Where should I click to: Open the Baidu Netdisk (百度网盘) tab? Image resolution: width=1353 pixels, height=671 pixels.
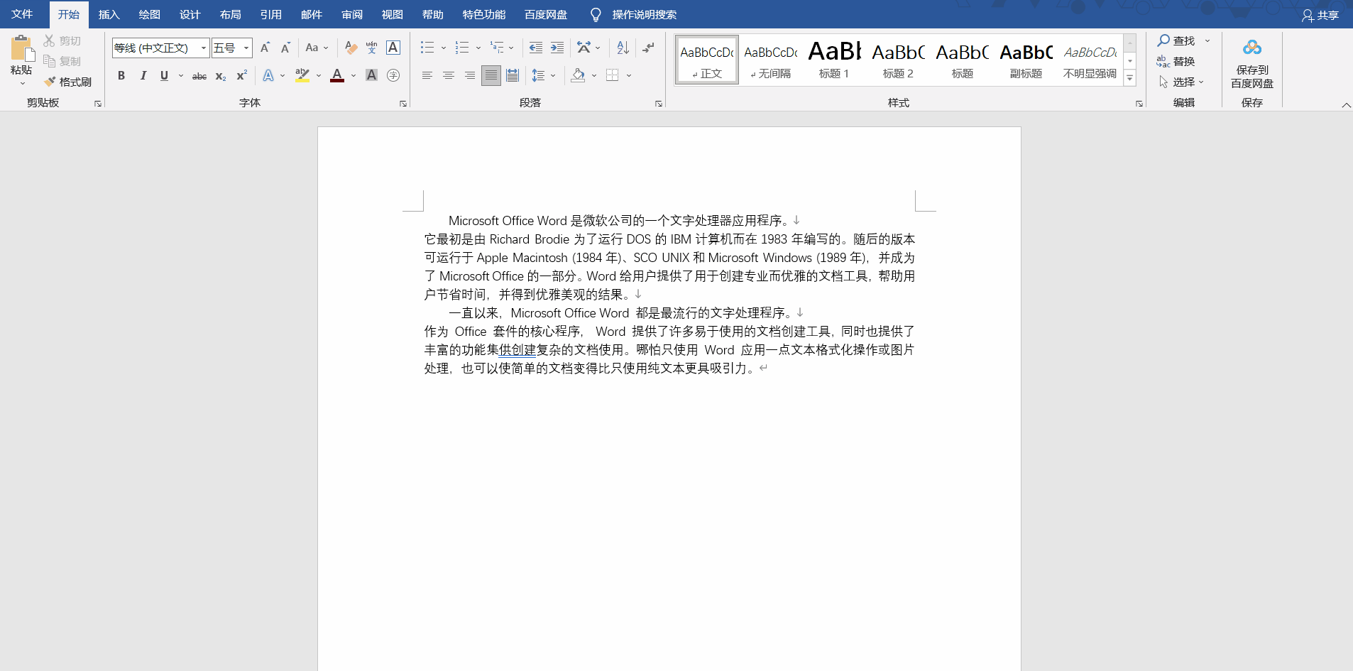(x=546, y=14)
